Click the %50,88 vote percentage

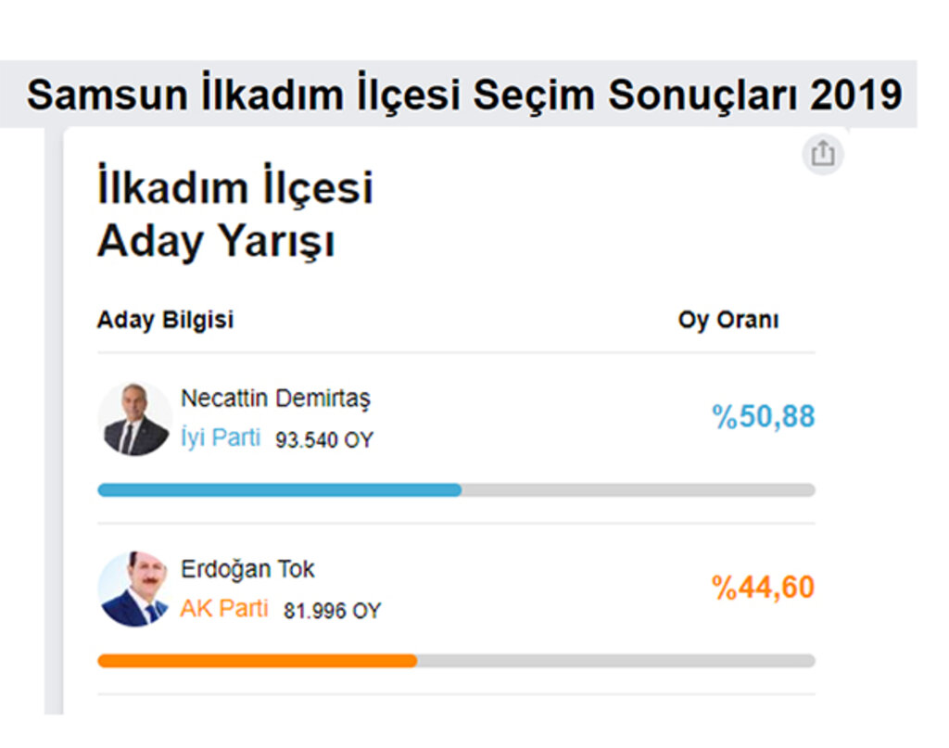pyautogui.click(x=764, y=417)
